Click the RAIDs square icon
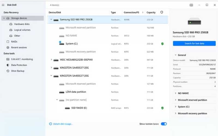Screen dimensions: 218x136 (8, 42)
